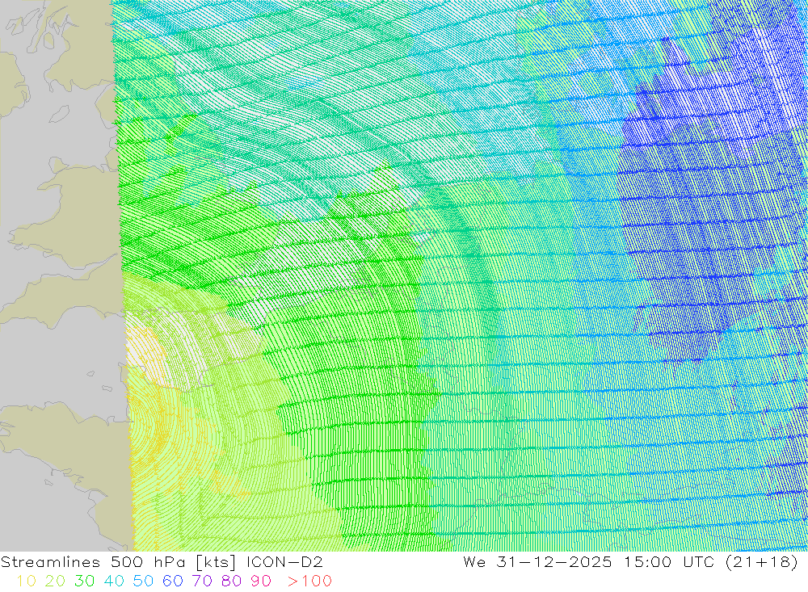The image size is (808, 592).
Task: Click the 'Streamlines 500 hPa [kts] ICON-D2' title
Action: point(162,562)
